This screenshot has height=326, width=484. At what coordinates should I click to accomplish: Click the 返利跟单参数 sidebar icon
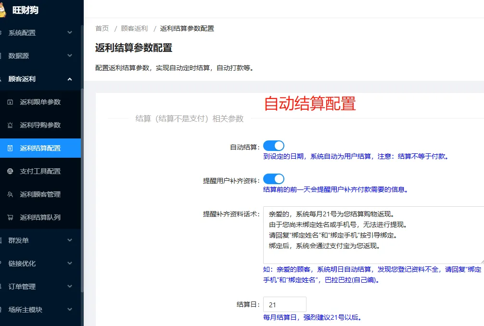click(11, 102)
